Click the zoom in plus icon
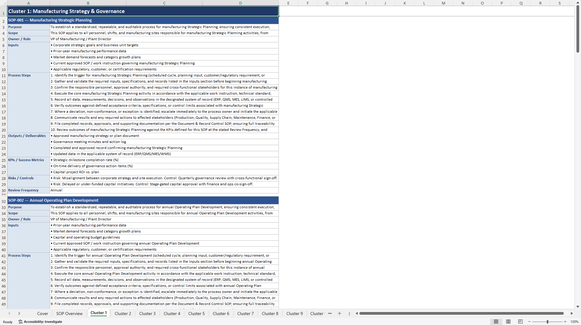The height and width of the screenshot is (325, 581). 565,322
